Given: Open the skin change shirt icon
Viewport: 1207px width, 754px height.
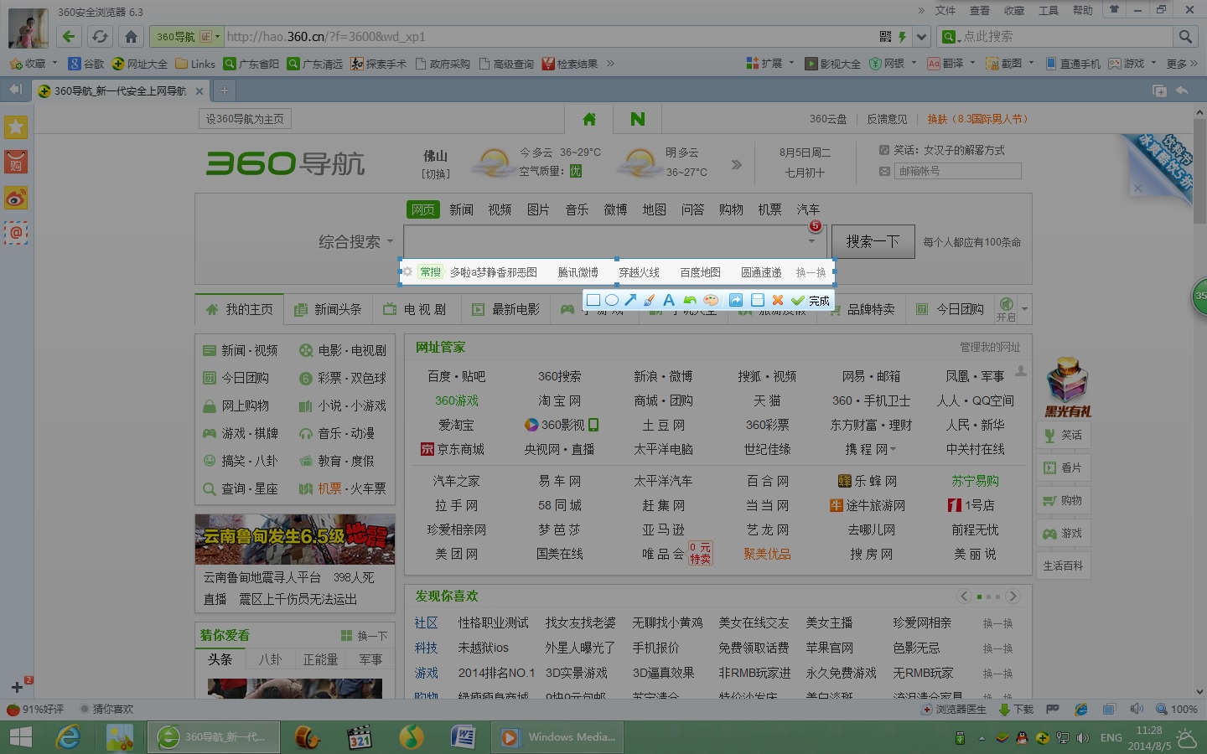Looking at the screenshot, I should pyautogui.click(x=1114, y=10).
